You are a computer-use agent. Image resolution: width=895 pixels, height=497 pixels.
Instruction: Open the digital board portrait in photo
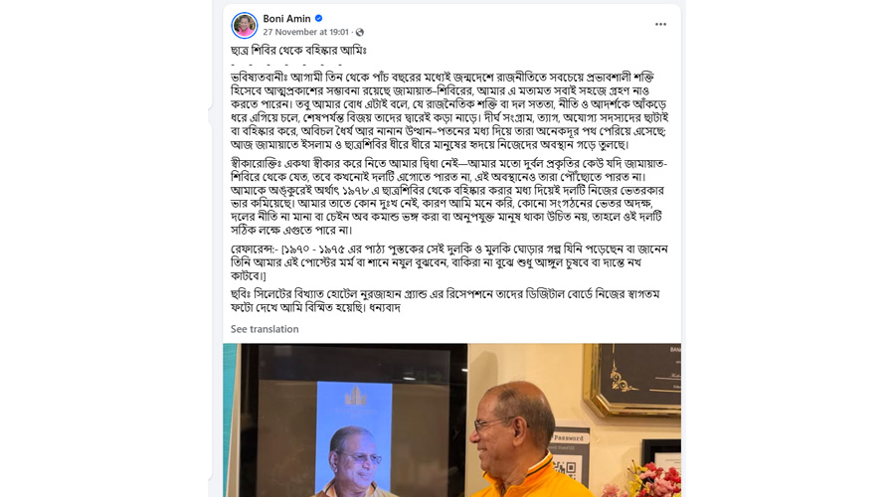pyautogui.click(x=354, y=439)
